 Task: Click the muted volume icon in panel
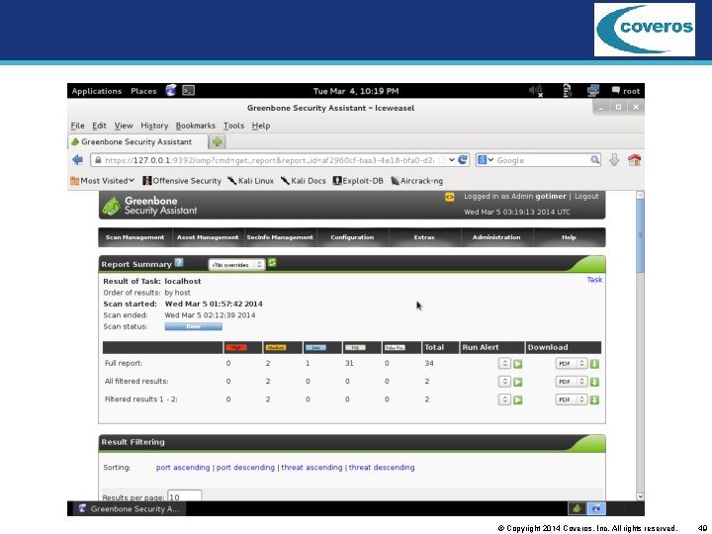tap(536, 91)
